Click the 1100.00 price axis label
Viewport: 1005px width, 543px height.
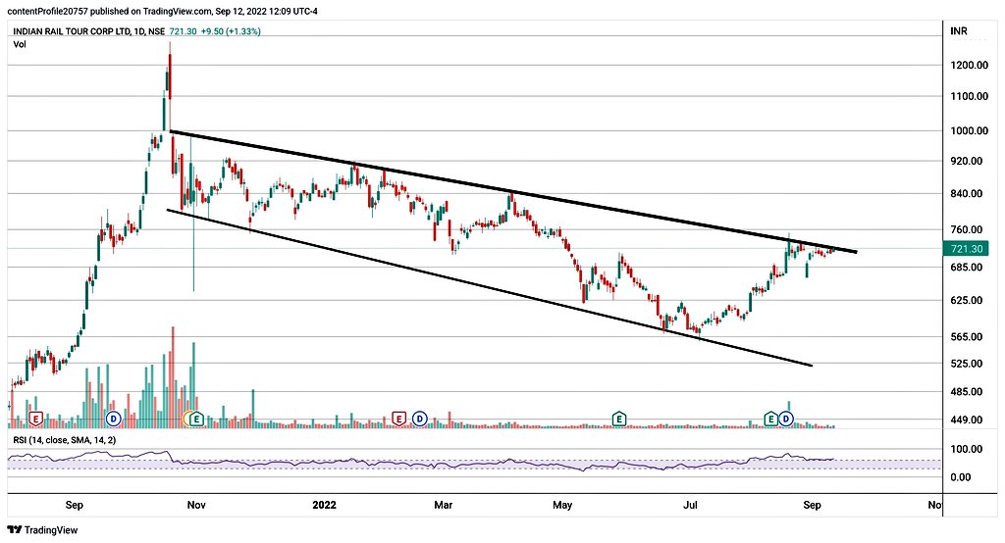967,96
